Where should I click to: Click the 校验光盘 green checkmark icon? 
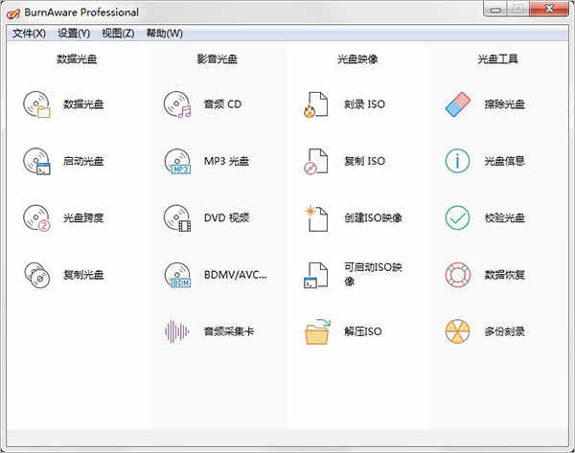(x=457, y=218)
